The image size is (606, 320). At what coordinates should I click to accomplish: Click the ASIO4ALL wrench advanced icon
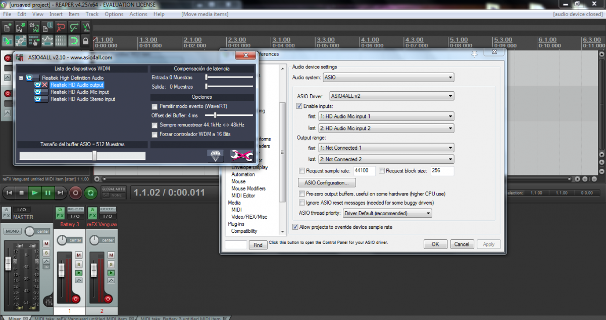(241, 155)
